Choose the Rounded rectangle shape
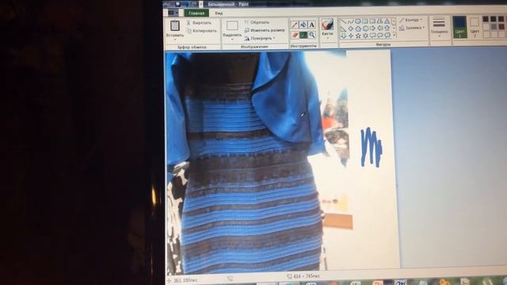 (372, 21)
